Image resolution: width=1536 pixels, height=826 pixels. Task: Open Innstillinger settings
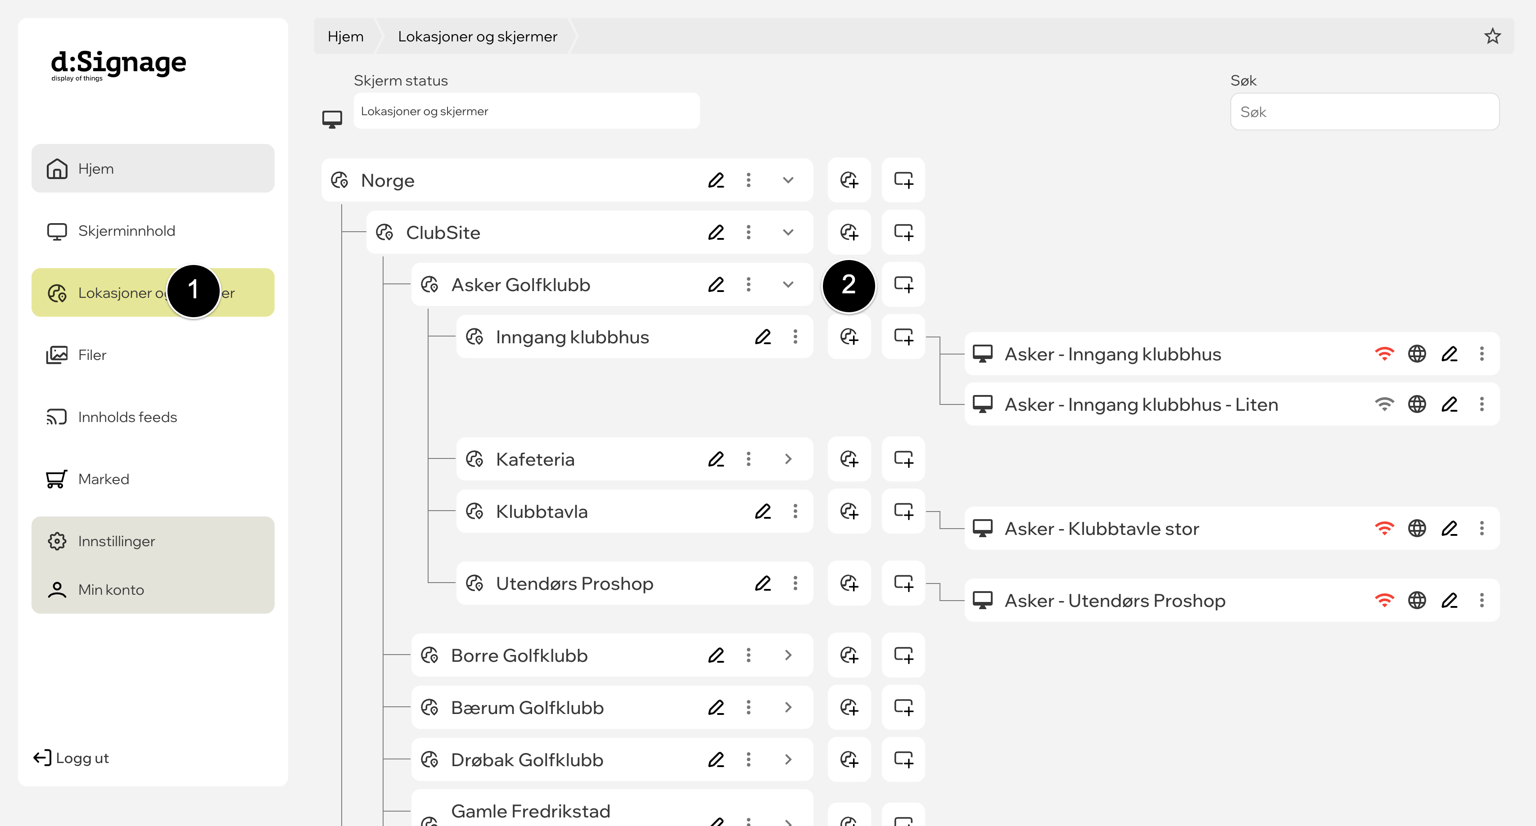pyautogui.click(x=153, y=541)
